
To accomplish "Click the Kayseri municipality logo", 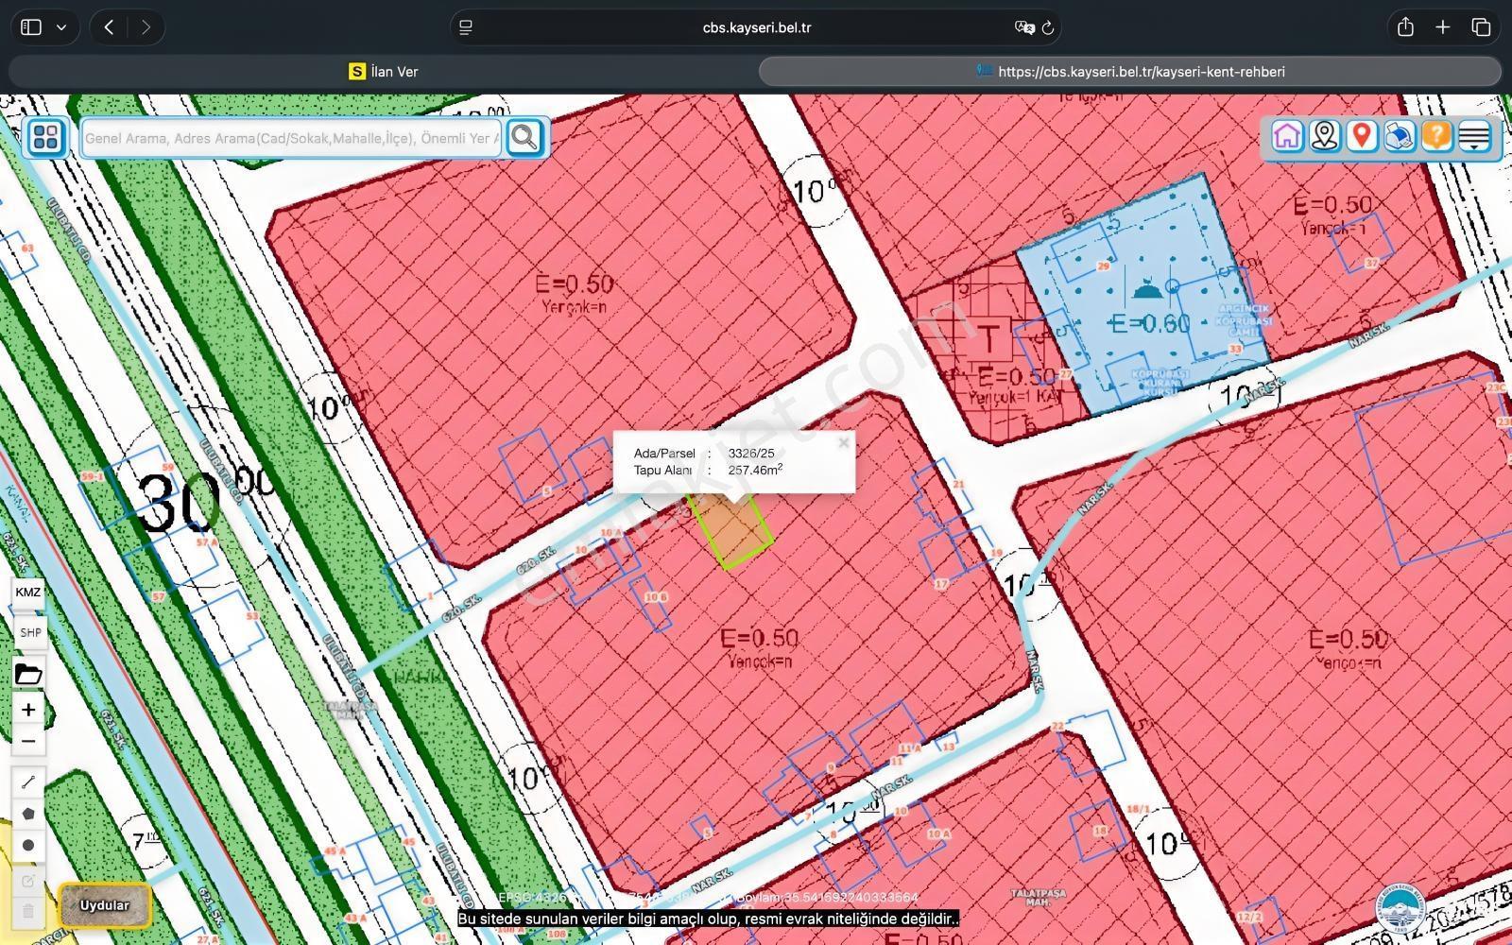I will (x=1400, y=908).
